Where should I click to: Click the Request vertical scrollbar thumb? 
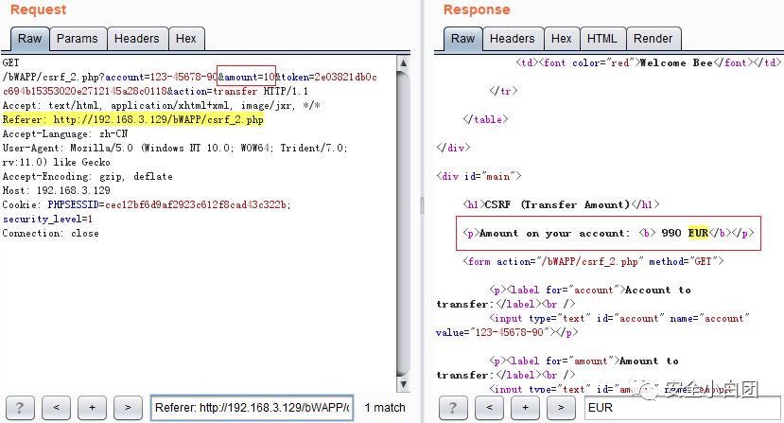click(x=403, y=222)
